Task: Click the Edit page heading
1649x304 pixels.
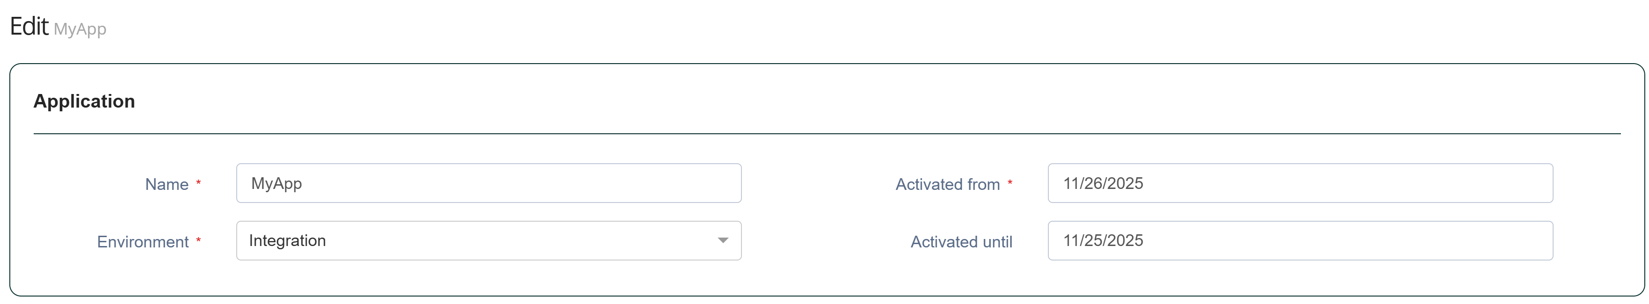Action: 29,27
